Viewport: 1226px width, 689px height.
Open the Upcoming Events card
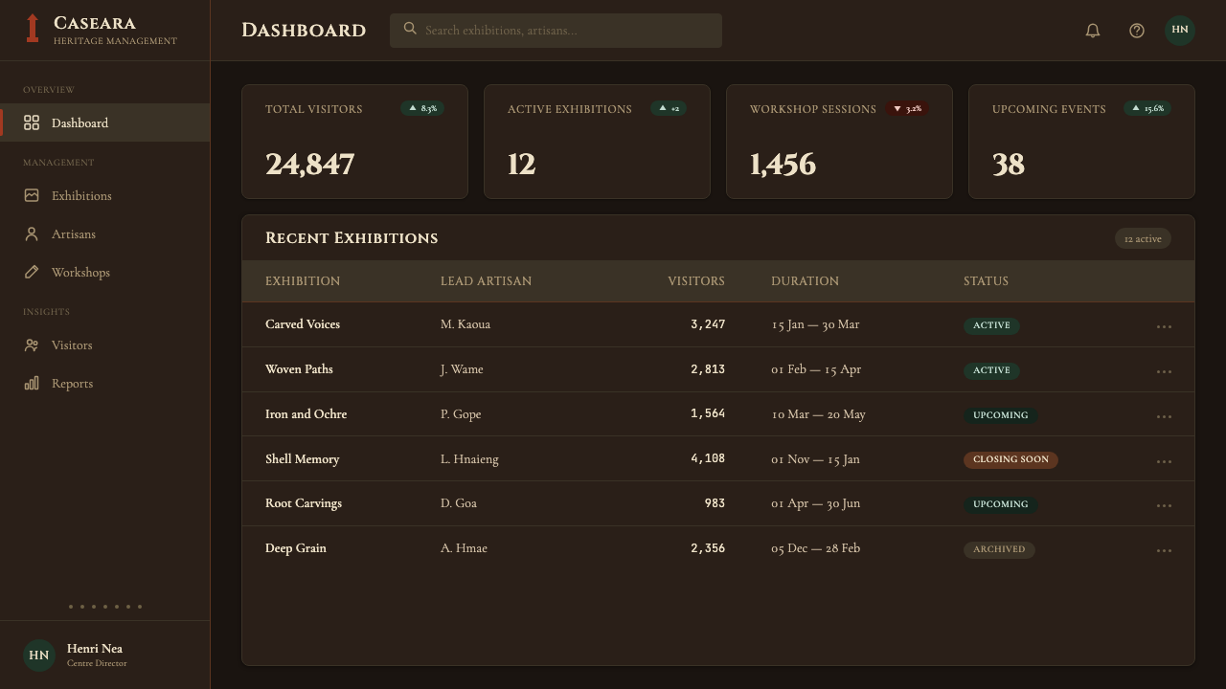coord(1081,142)
